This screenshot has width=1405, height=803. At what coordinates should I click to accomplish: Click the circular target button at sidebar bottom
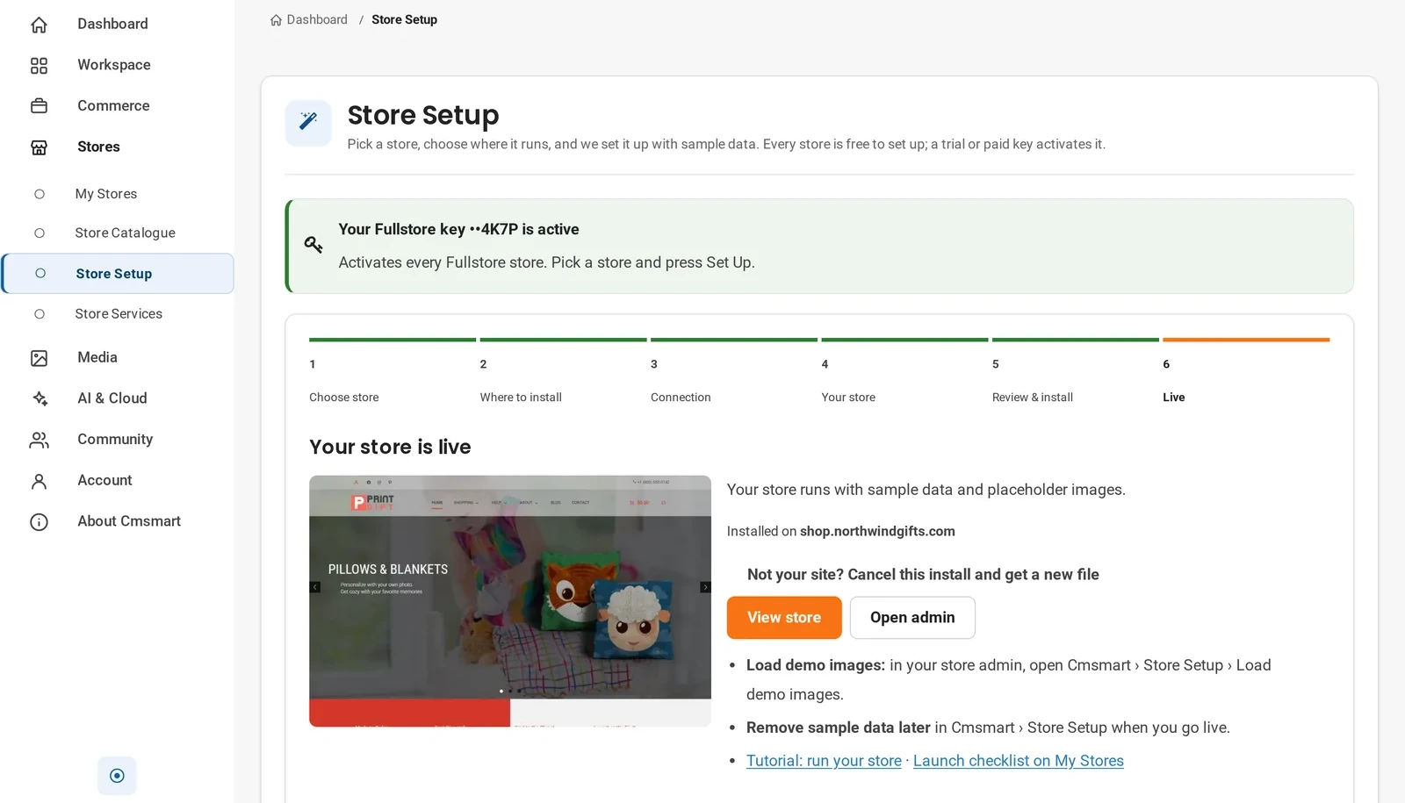pos(117,776)
